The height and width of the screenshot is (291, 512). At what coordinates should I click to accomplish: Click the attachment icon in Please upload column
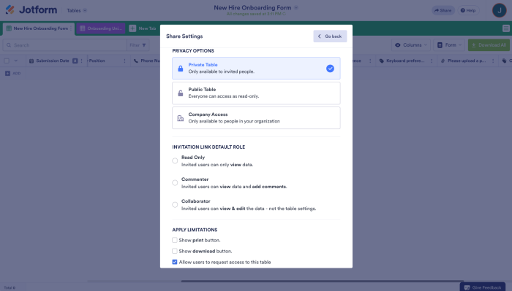[x=443, y=61]
